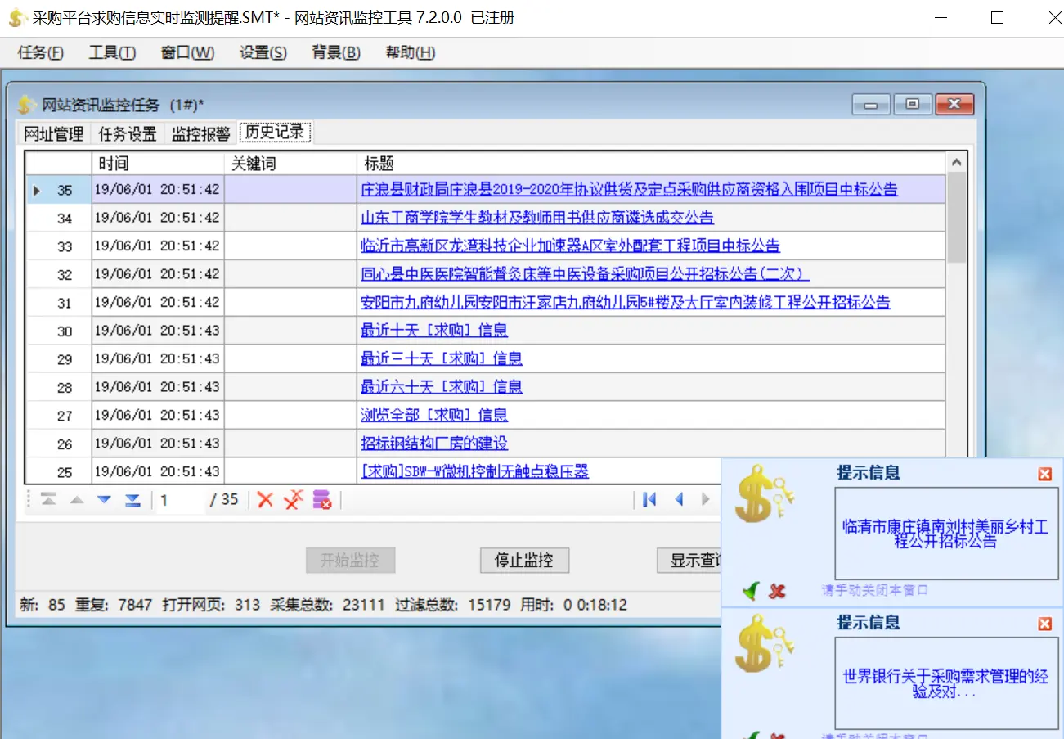
Task: Click the dollar icon in task window title
Action: coord(28,105)
